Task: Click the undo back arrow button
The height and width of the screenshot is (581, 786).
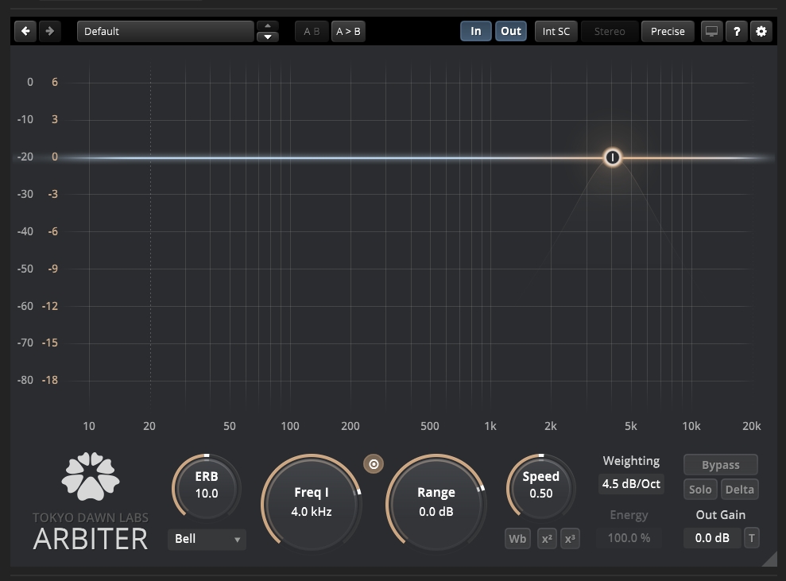Action: [x=25, y=31]
